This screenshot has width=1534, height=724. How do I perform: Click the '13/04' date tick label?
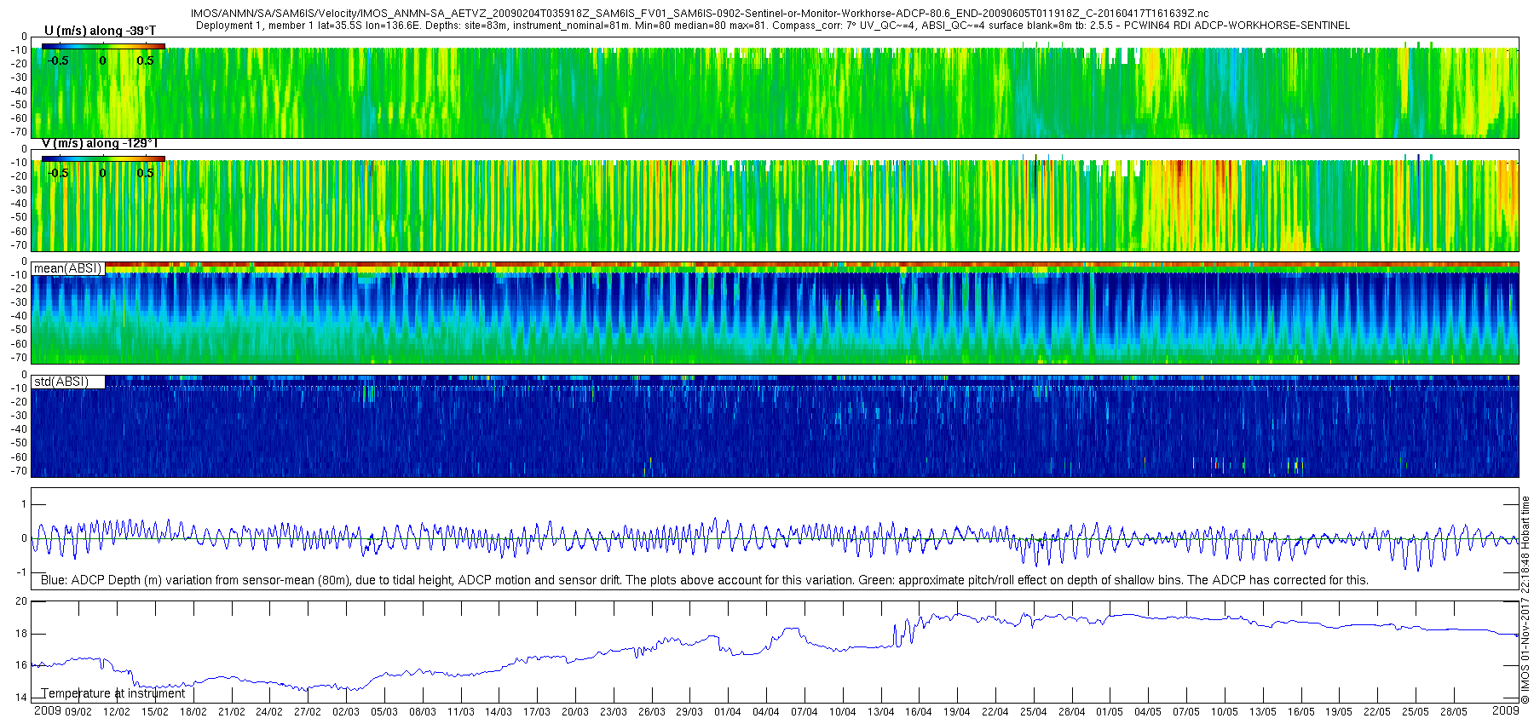pyautogui.click(x=881, y=712)
